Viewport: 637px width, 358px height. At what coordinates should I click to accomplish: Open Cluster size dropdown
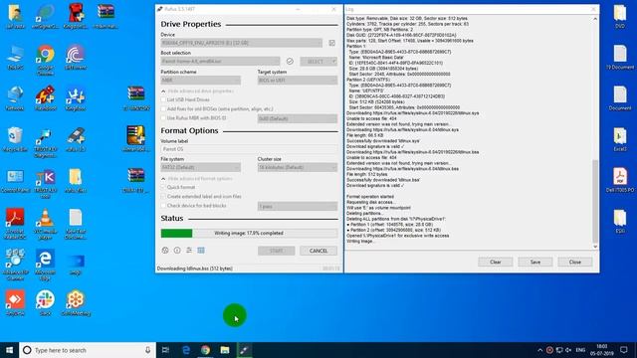(298, 167)
